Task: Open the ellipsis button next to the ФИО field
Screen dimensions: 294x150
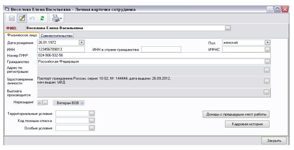Action: 228,28
